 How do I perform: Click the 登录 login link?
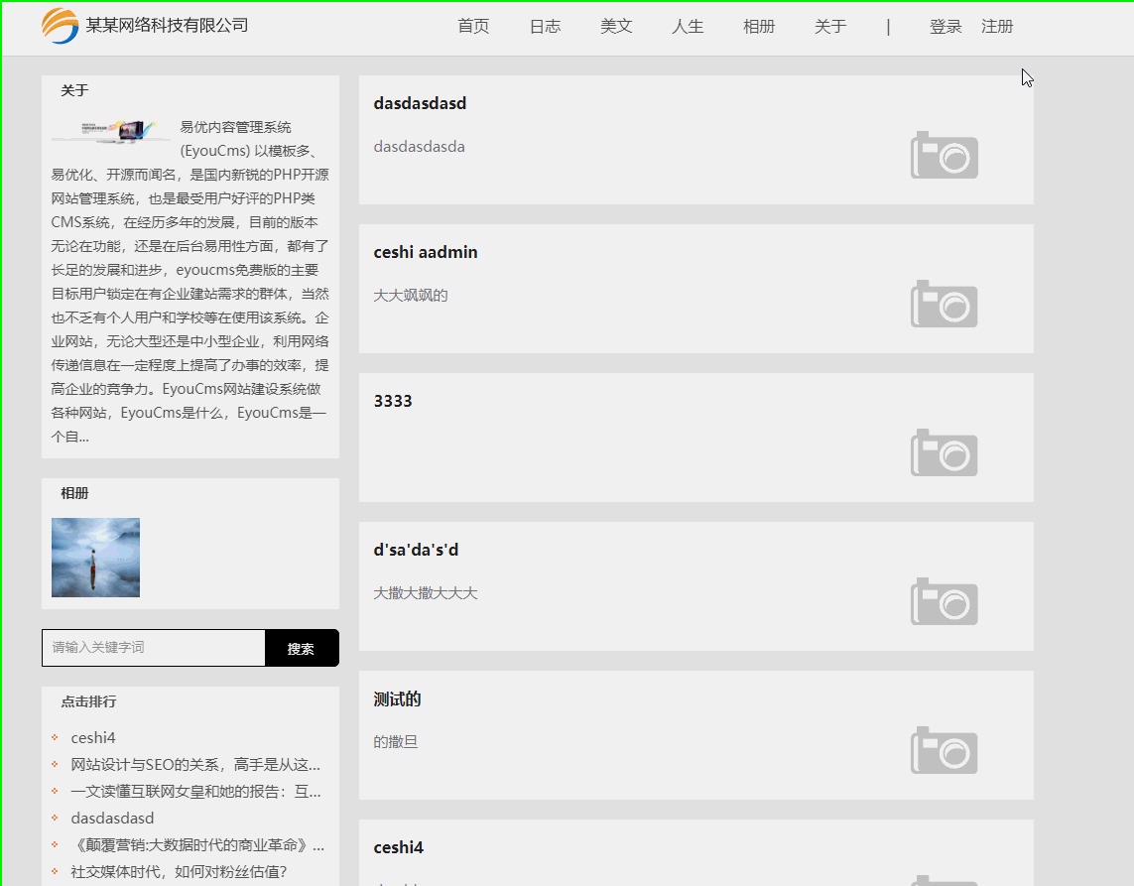coord(945,27)
